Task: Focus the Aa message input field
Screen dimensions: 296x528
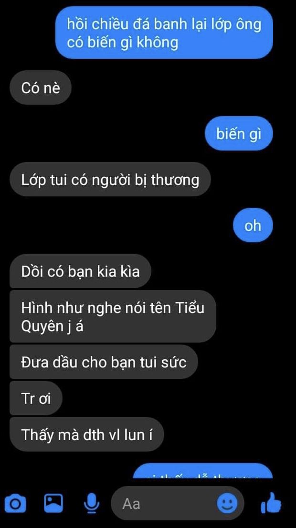Action: click(x=177, y=504)
